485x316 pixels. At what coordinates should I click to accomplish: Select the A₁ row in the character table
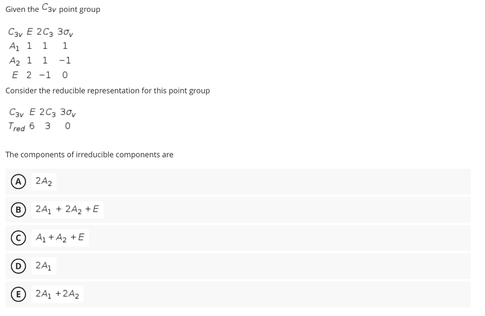[37, 46]
